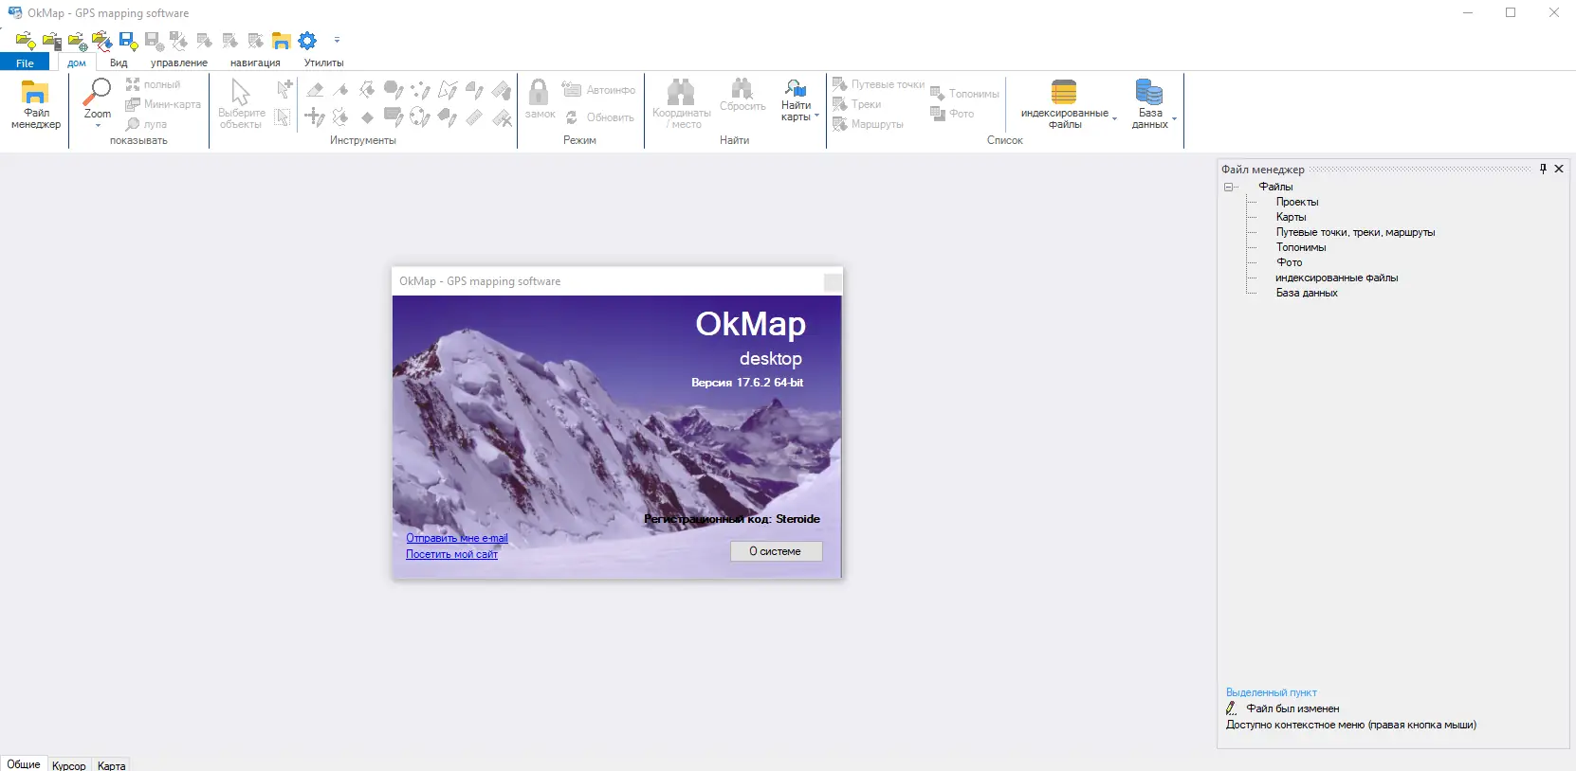This screenshot has width=1576, height=771.
Task: Click the Версия 17.6.2 64-bit text
Action: pos(747,383)
